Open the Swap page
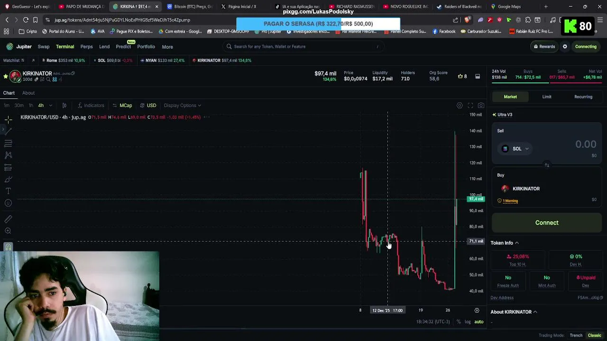The image size is (607, 341). (44, 46)
